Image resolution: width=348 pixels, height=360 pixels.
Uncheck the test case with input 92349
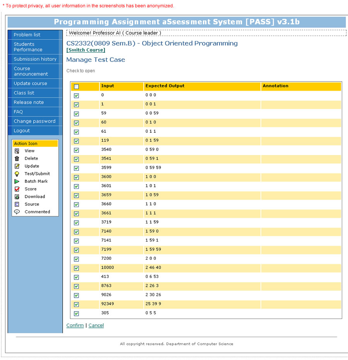click(x=76, y=304)
